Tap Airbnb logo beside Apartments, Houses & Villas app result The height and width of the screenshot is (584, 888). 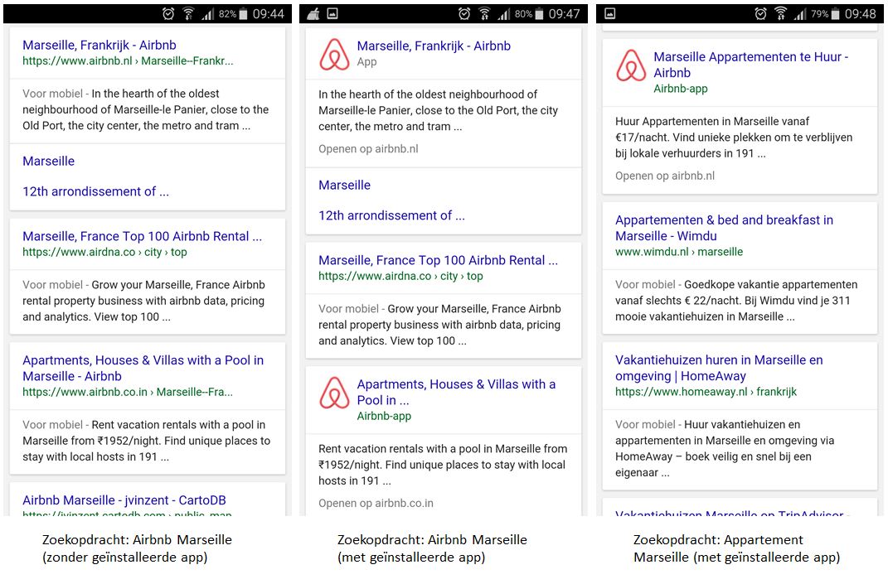335,393
